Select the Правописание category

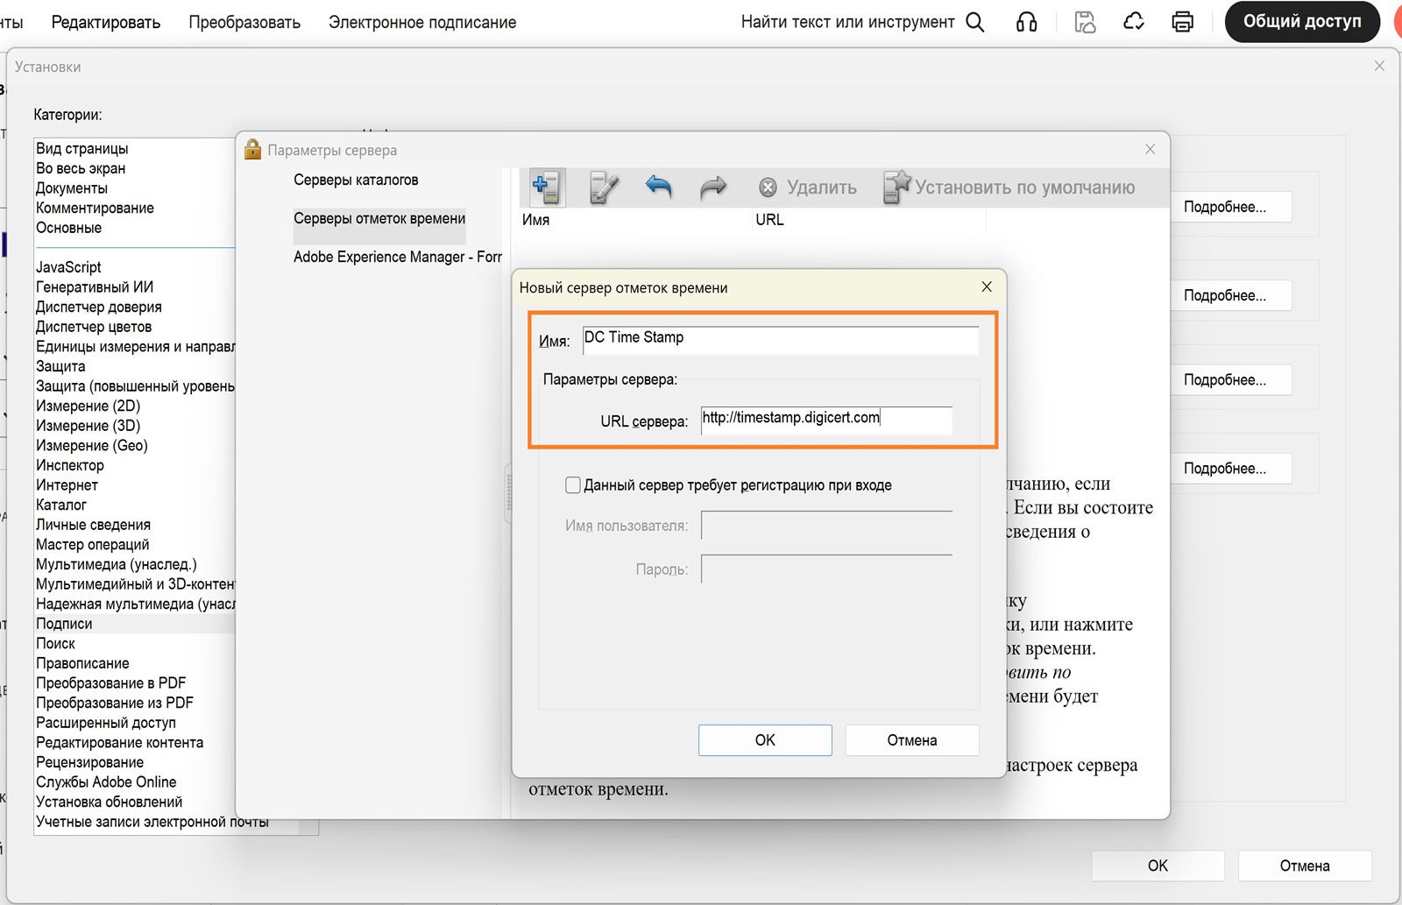pos(82,663)
